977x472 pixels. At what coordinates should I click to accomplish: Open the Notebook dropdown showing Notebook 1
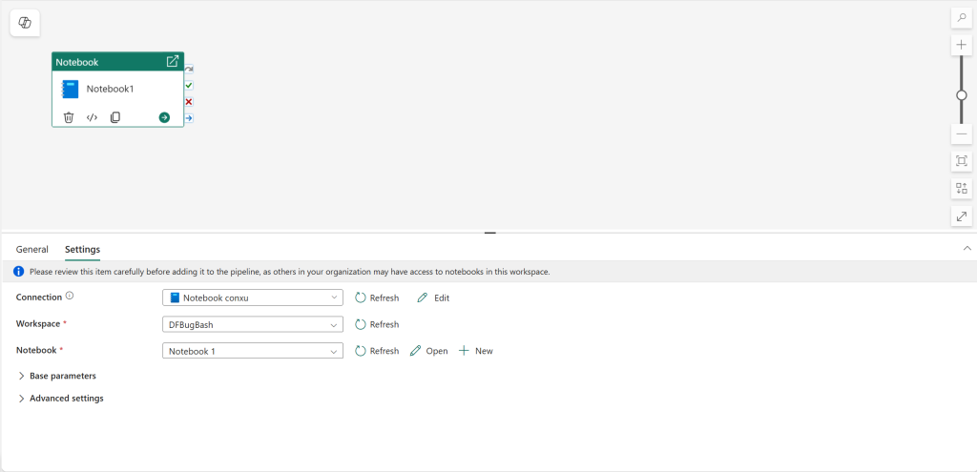point(252,351)
